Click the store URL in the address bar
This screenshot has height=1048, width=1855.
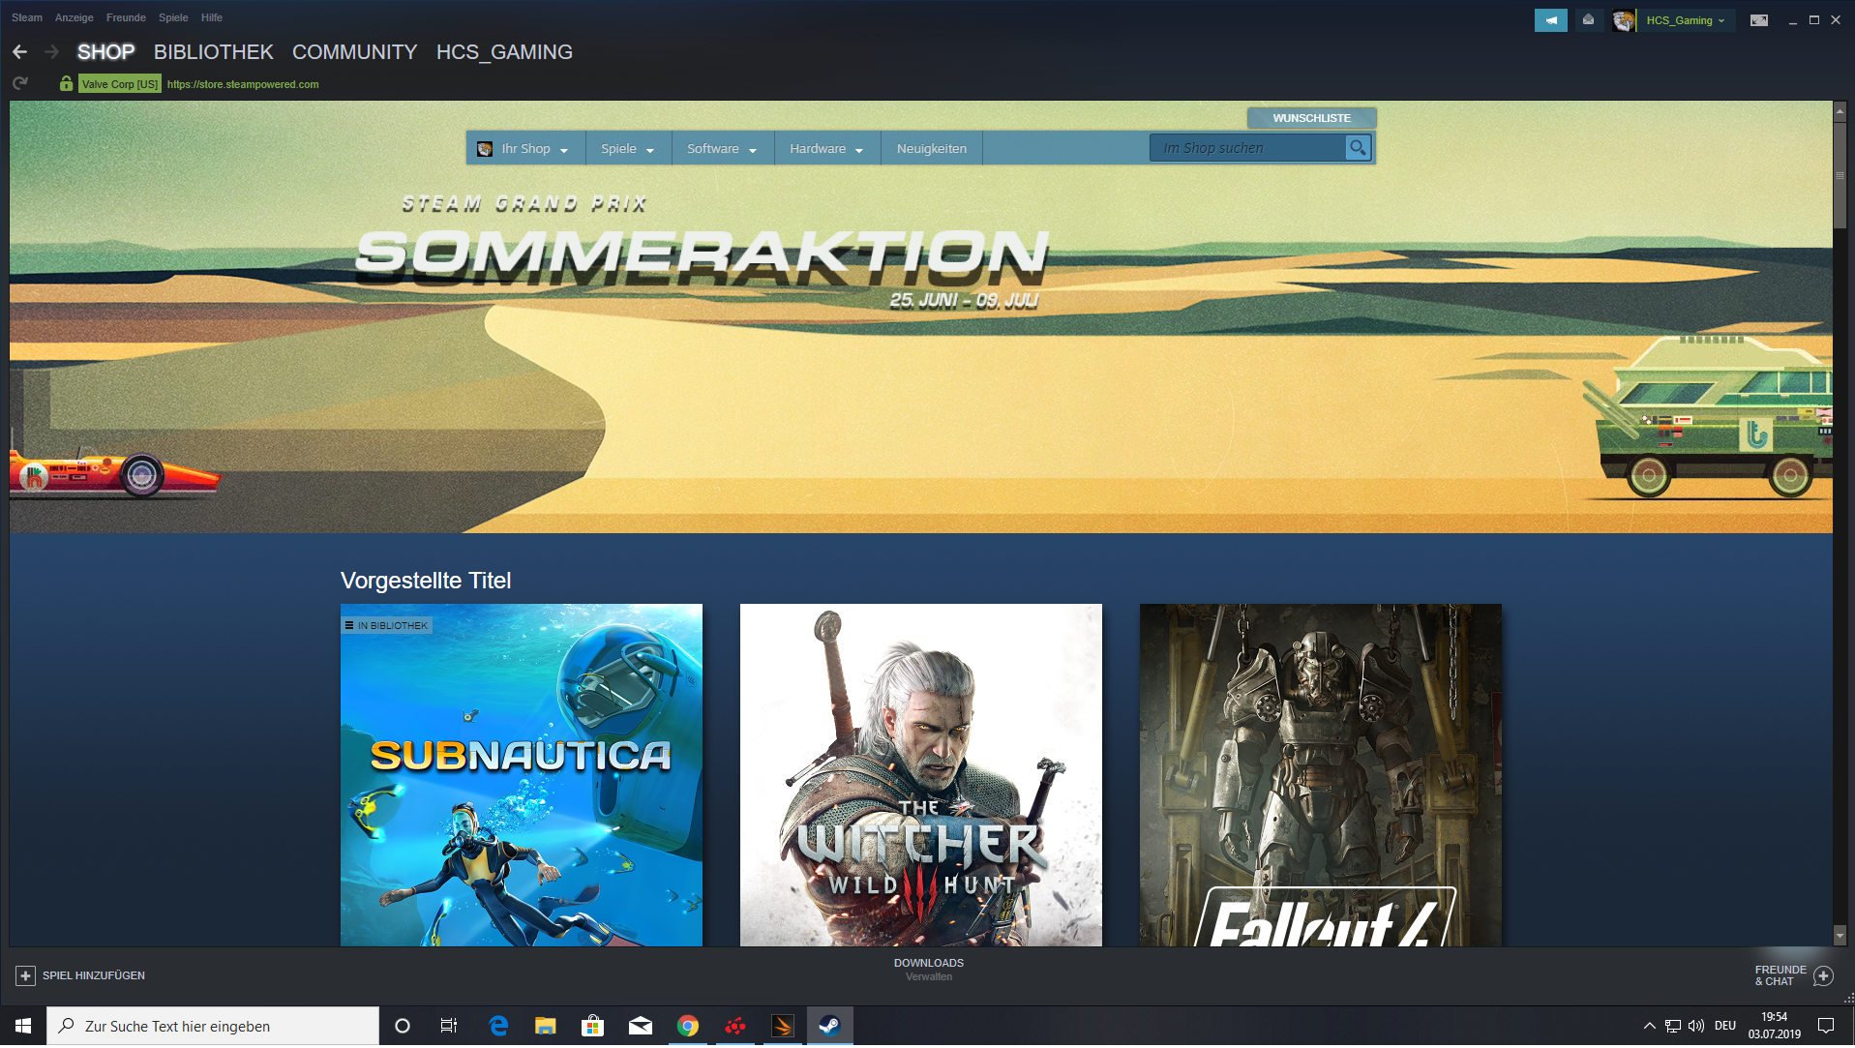point(243,84)
